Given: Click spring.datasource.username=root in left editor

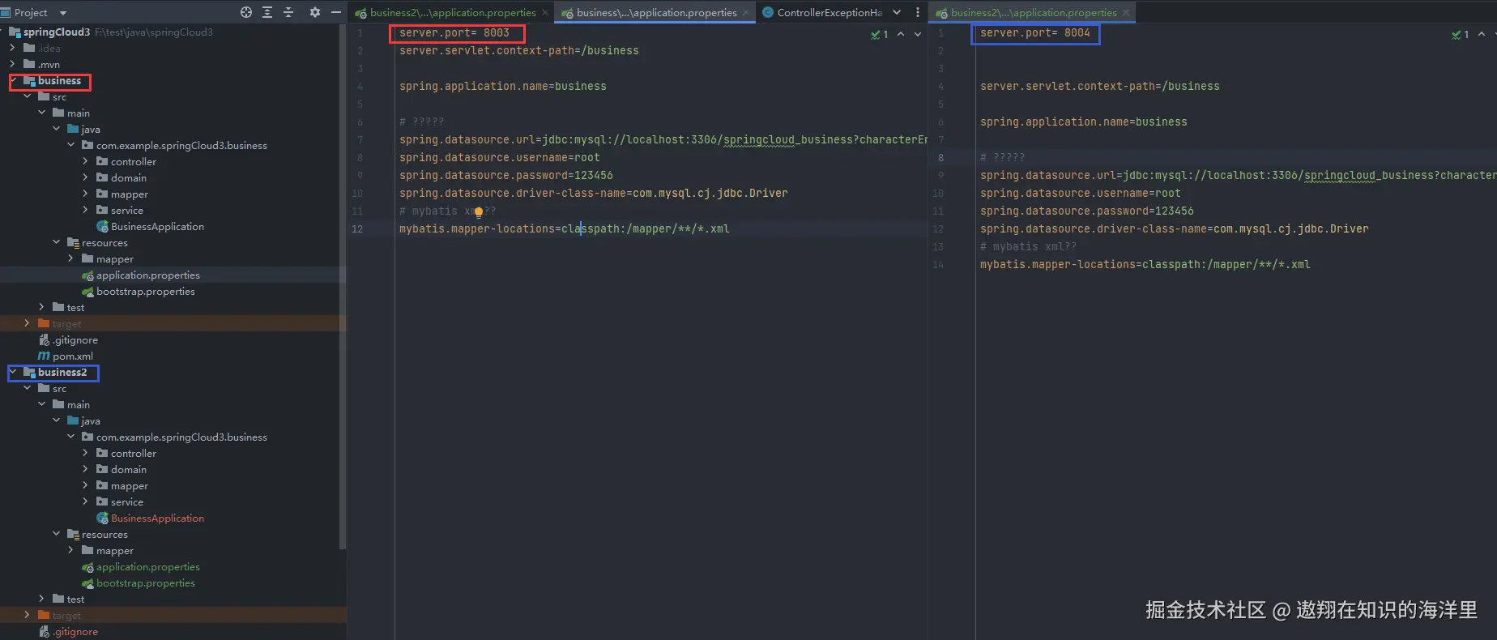Looking at the screenshot, I should click(x=499, y=158).
